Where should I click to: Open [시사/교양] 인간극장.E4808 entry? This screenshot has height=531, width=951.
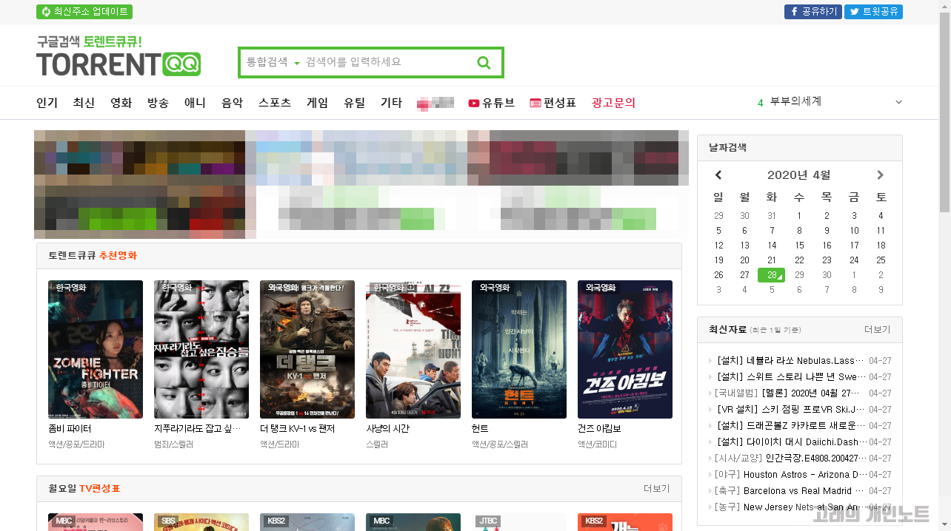[790, 459]
